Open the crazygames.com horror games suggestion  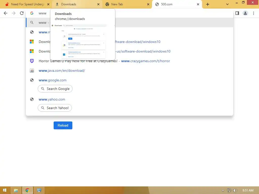[129, 61]
